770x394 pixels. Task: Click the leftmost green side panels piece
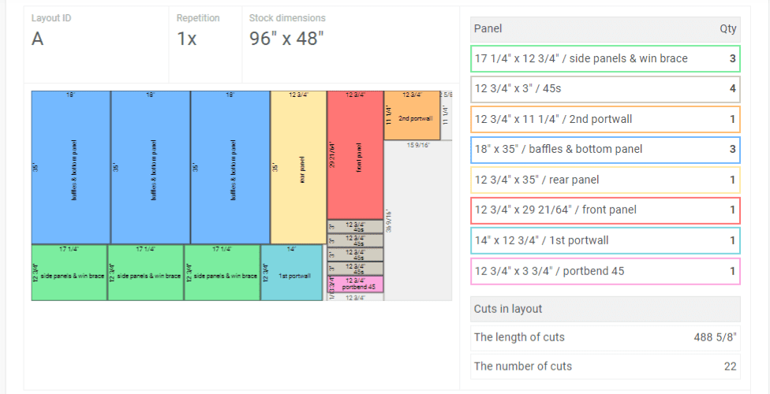(x=69, y=273)
